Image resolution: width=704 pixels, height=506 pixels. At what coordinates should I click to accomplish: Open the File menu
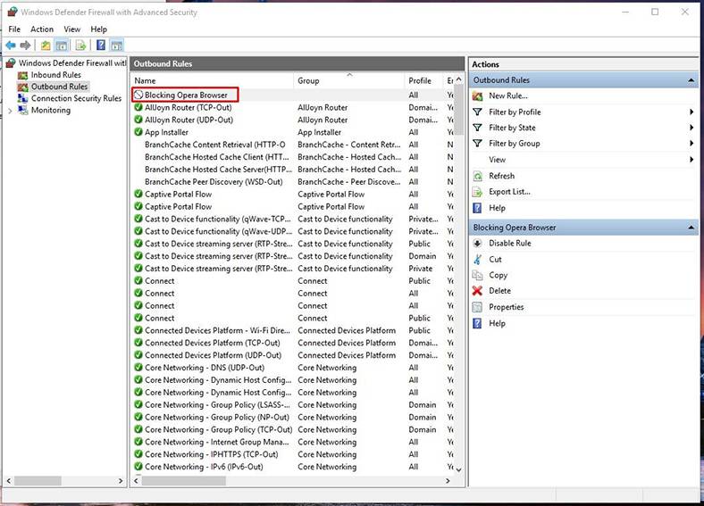(14, 29)
